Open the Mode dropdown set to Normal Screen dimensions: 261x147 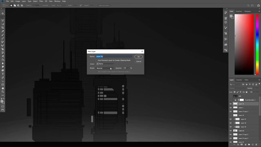pos(105,68)
